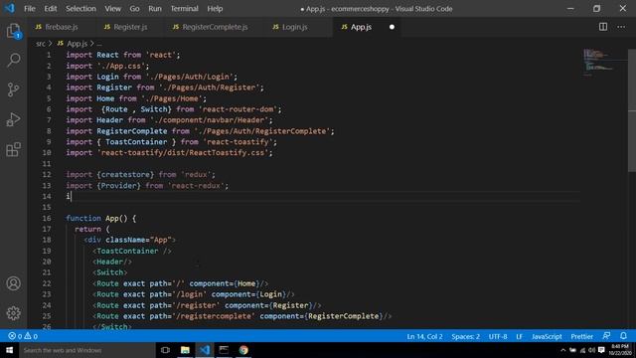Click createstore identifier on line 12
The image size is (636, 358).
(125, 175)
